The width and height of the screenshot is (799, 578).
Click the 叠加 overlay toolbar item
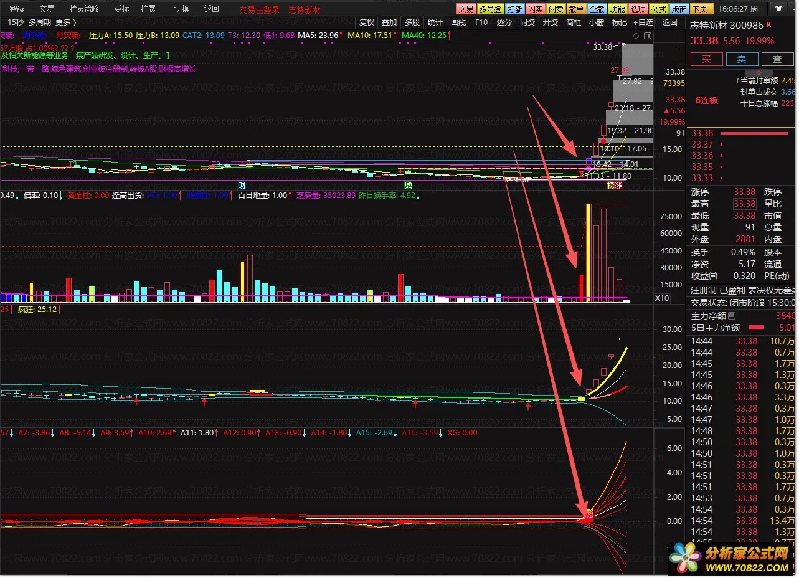[x=389, y=22]
